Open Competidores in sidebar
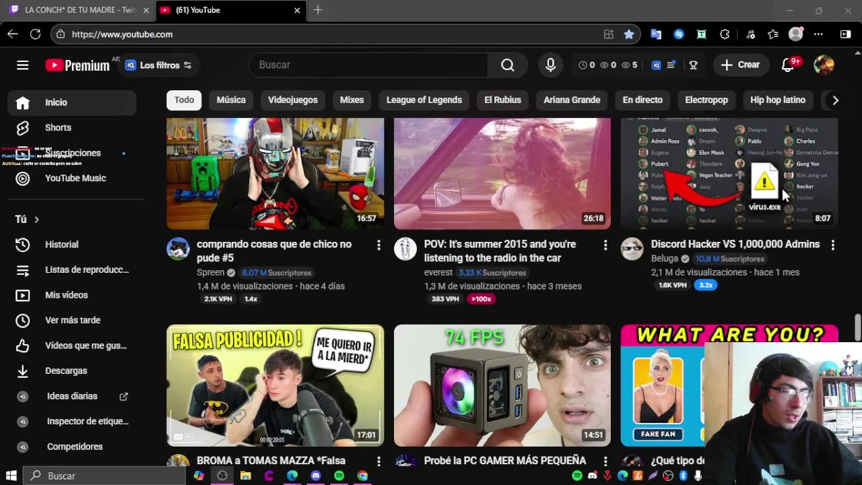The image size is (862, 485). pyautogui.click(x=72, y=447)
